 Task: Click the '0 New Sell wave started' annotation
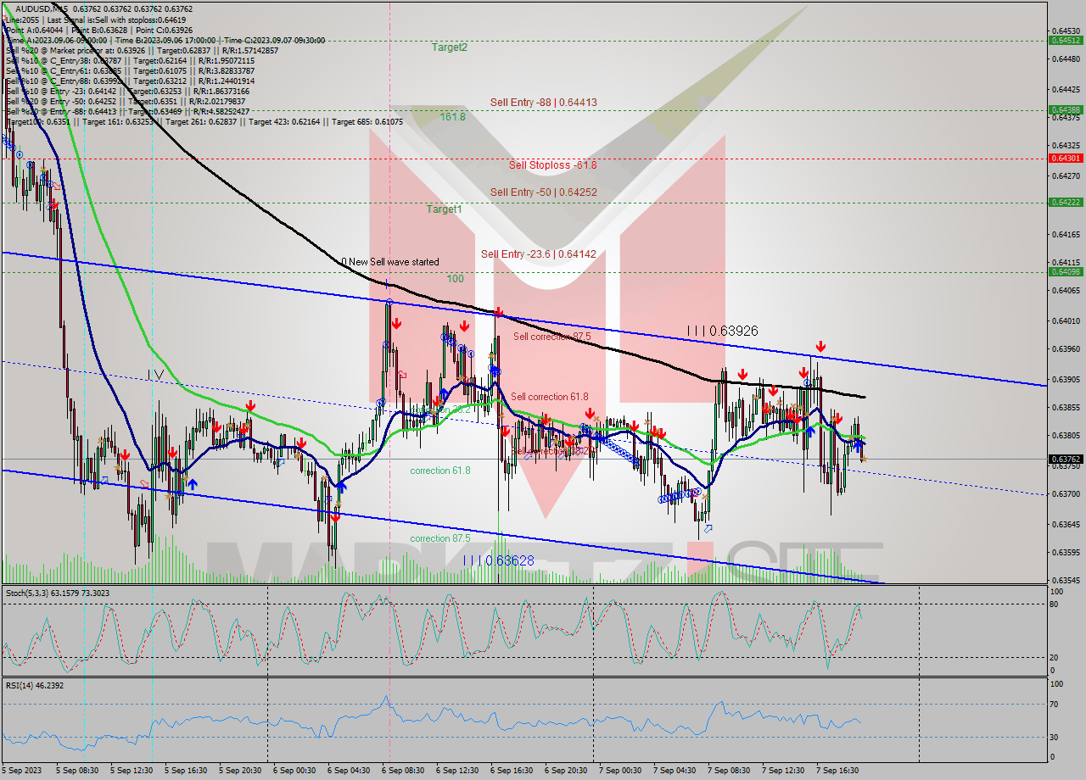tap(389, 262)
